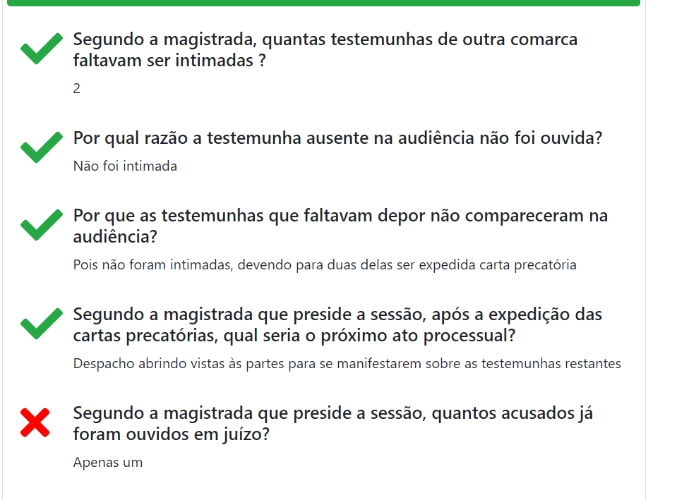
Task: Select the question about 'próximo ato processual'
Action: coord(337,324)
